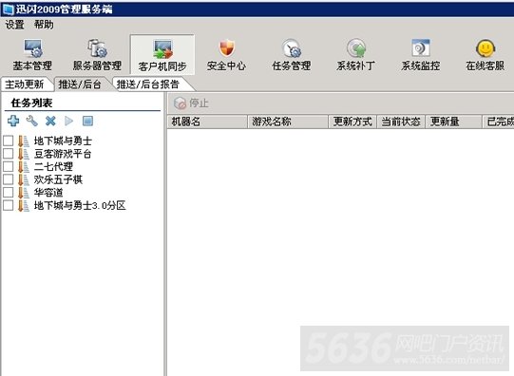Click app icon in title bar
This screenshot has width=514, height=376.
pos(8,9)
